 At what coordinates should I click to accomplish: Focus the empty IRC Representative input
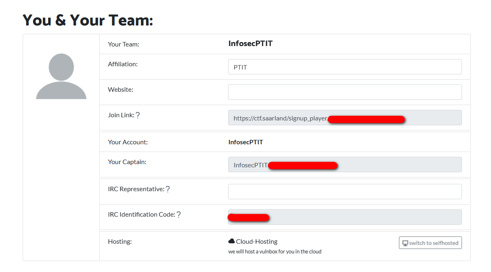344,192
